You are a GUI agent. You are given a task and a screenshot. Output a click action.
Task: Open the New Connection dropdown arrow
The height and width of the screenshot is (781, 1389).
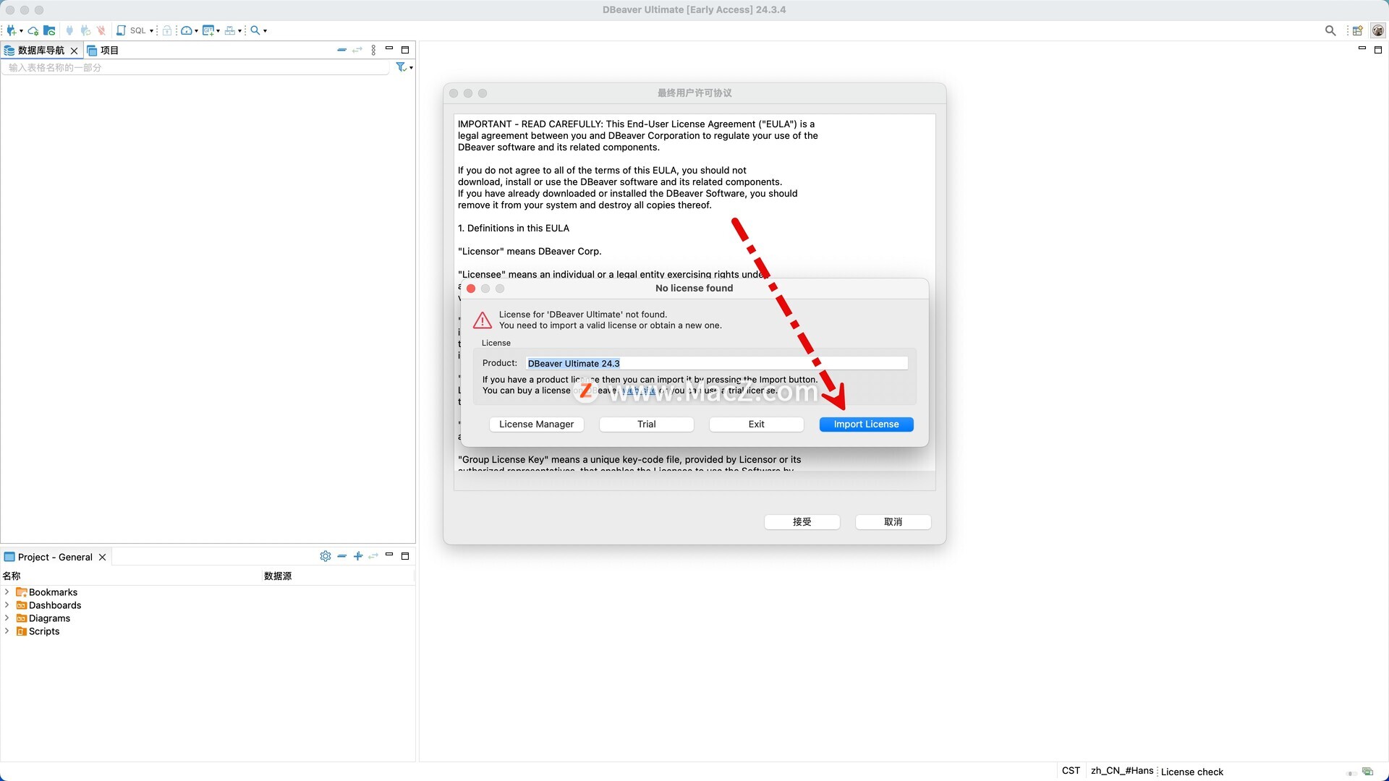(x=21, y=31)
